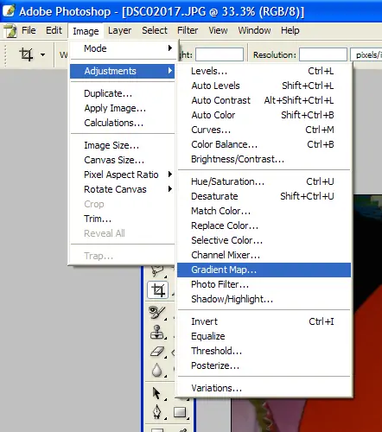The width and height of the screenshot is (382, 432).
Task: Select the Pen tool
Action: pyautogui.click(x=156, y=412)
